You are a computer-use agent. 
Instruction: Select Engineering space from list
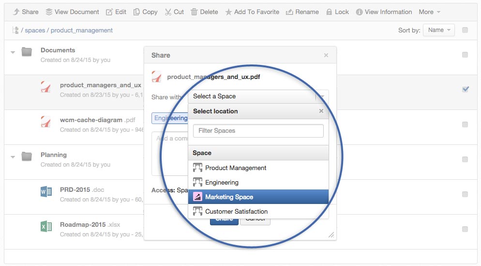tap(258, 183)
